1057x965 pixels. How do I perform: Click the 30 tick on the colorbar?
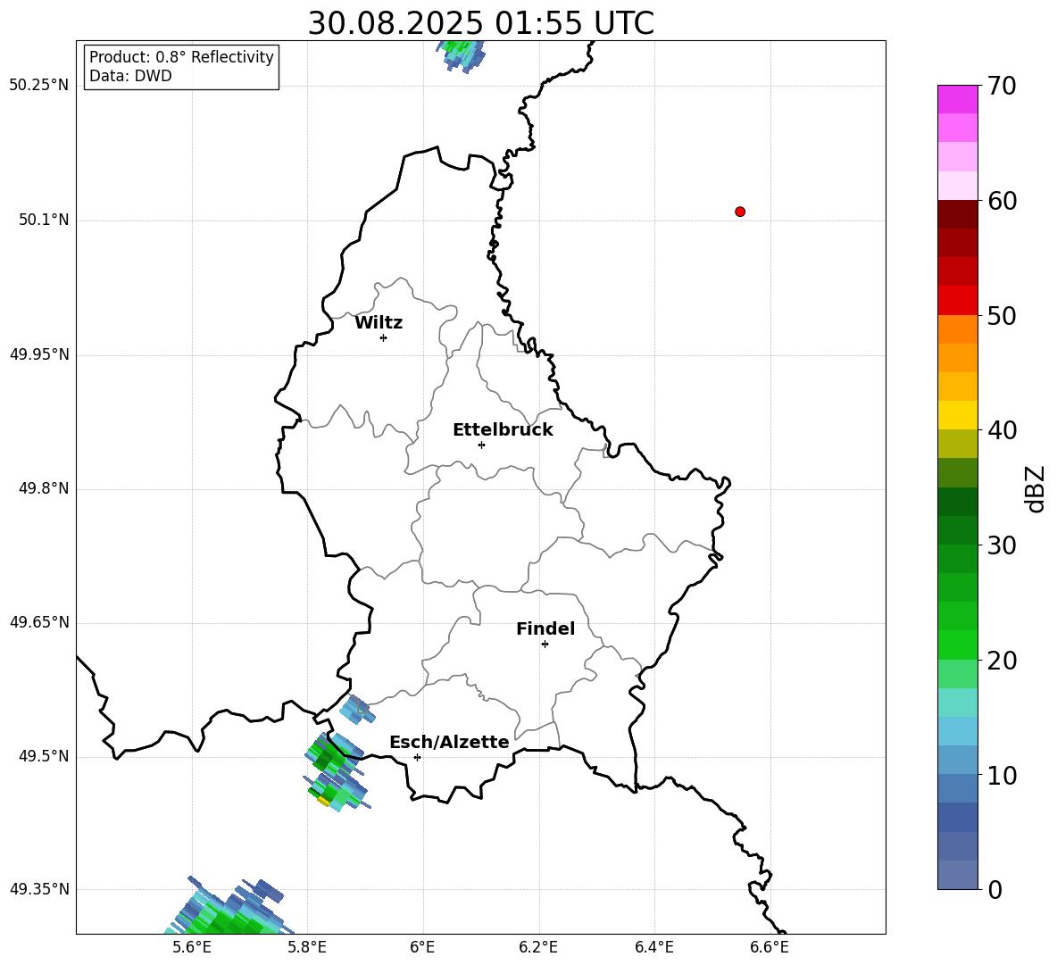pos(1001,545)
